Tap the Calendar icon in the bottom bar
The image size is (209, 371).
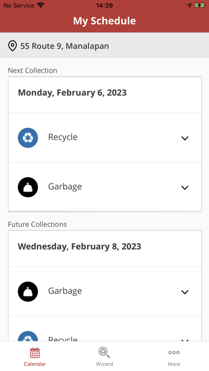[35, 353]
